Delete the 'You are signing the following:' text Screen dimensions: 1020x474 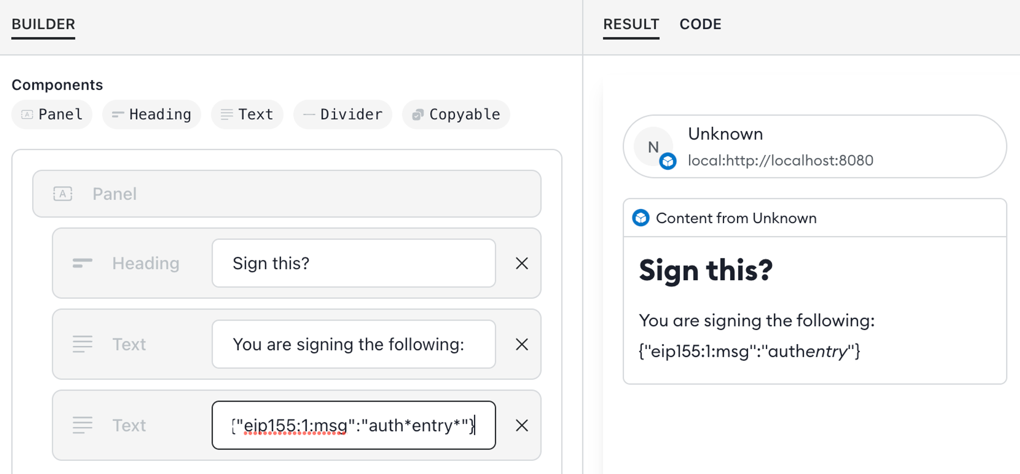pyautogui.click(x=522, y=345)
